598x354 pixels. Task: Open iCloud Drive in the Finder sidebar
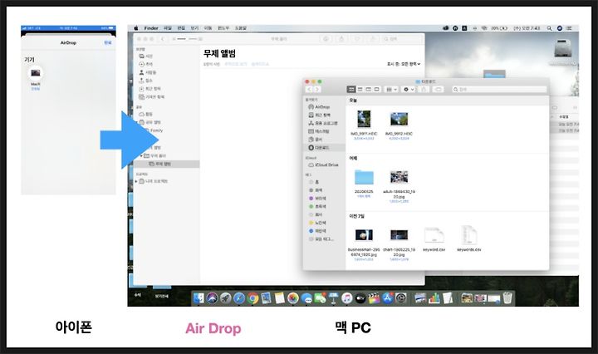323,165
